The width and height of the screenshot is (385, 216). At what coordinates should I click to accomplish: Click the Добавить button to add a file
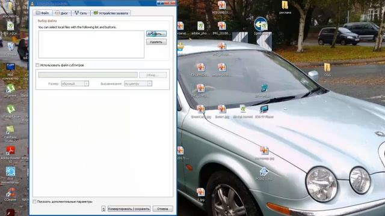click(156, 34)
